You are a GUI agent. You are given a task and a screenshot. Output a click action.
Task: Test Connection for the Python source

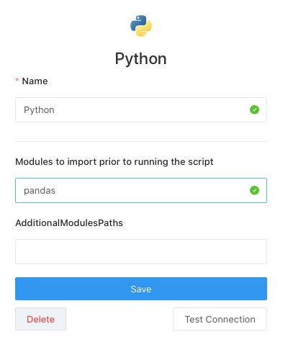220,319
